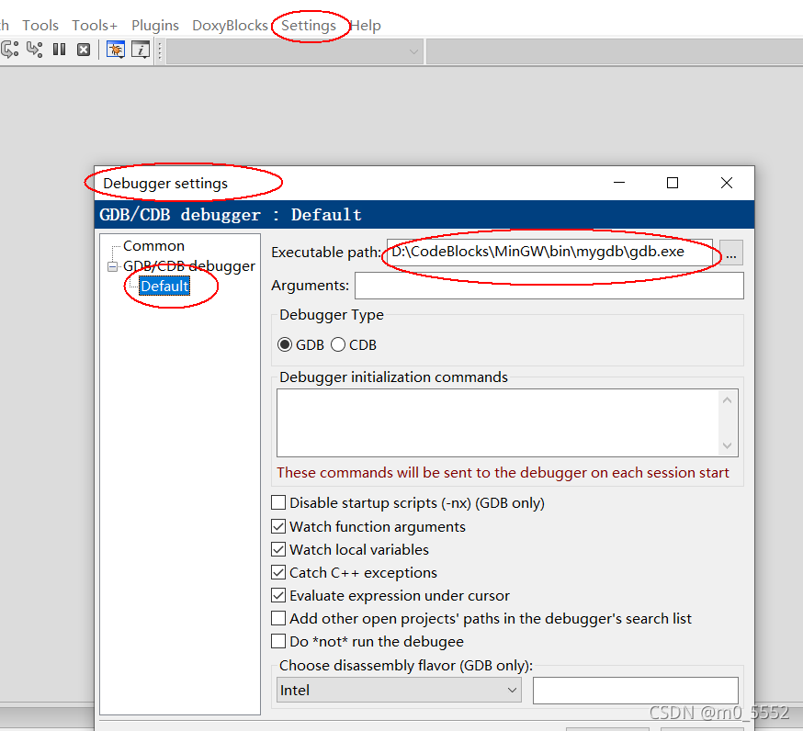Click the Executable path field

coord(549,252)
